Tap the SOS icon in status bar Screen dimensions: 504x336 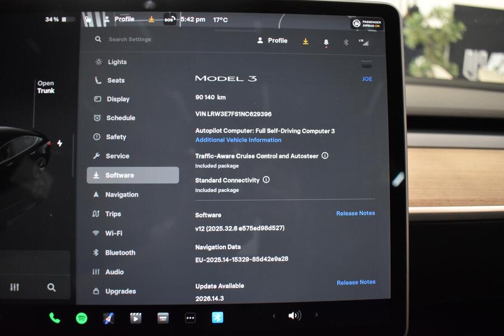click(170, 20)
